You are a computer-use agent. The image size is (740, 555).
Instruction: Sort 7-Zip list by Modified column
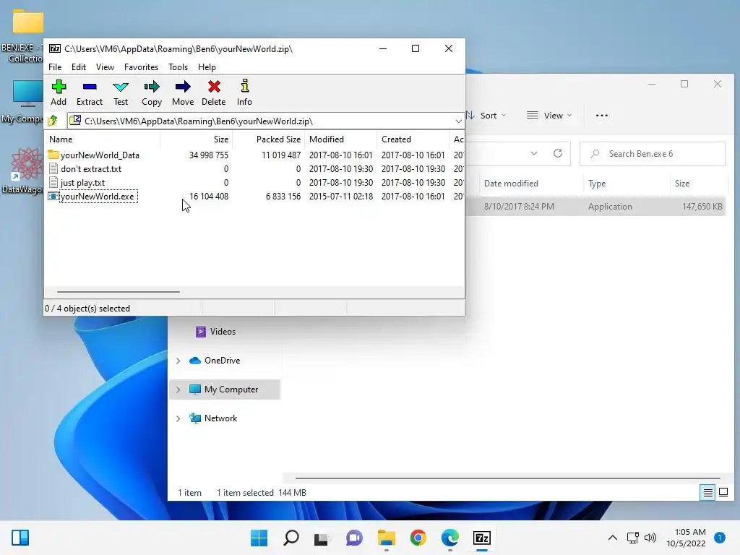click(x=341, y=139)
